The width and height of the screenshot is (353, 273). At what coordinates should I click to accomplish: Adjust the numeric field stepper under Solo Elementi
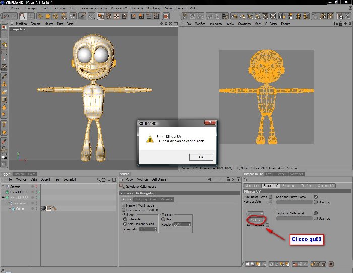coord(155,229)
